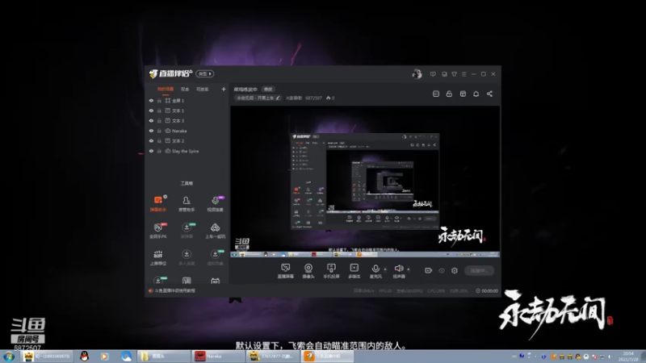
Task: Open the 房管助手 tool
Action: (187, 203)
